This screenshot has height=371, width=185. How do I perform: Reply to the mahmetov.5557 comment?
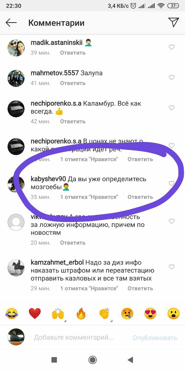73,83
